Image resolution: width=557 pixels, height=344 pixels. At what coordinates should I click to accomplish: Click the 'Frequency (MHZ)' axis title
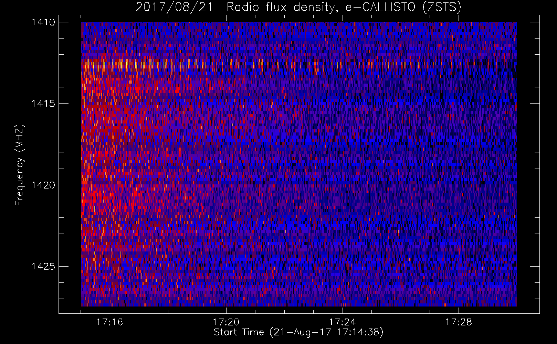point(20,165)
